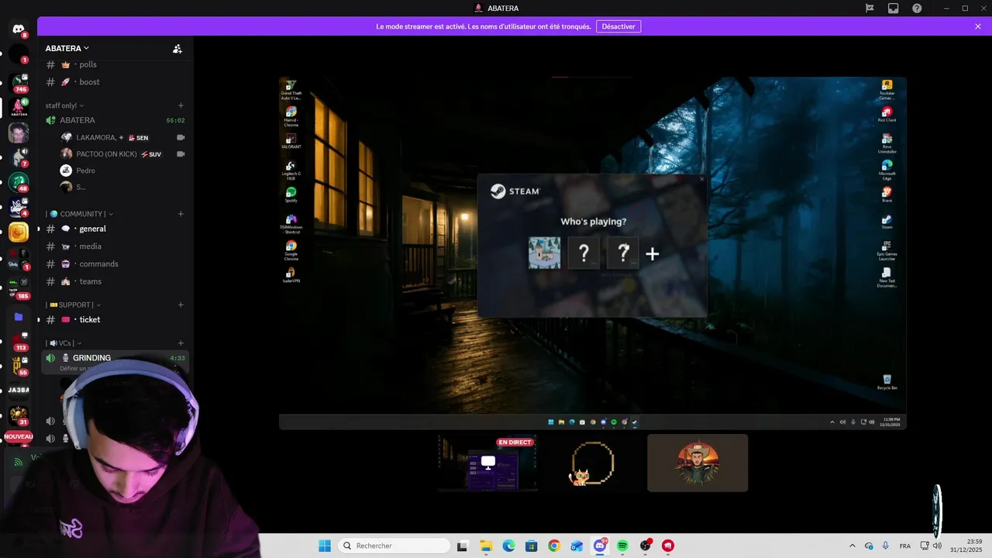
Task: Open the server with 113 unread badge
Action: pos(19,341)
